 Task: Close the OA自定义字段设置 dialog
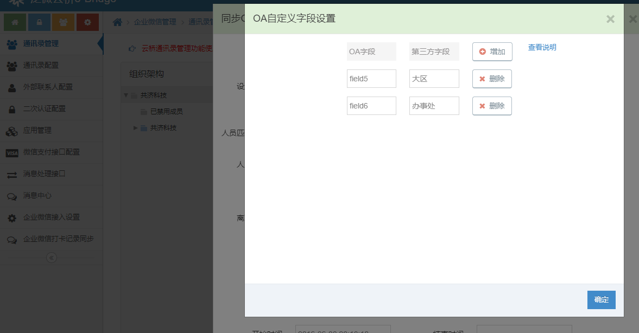coord(610,20)
